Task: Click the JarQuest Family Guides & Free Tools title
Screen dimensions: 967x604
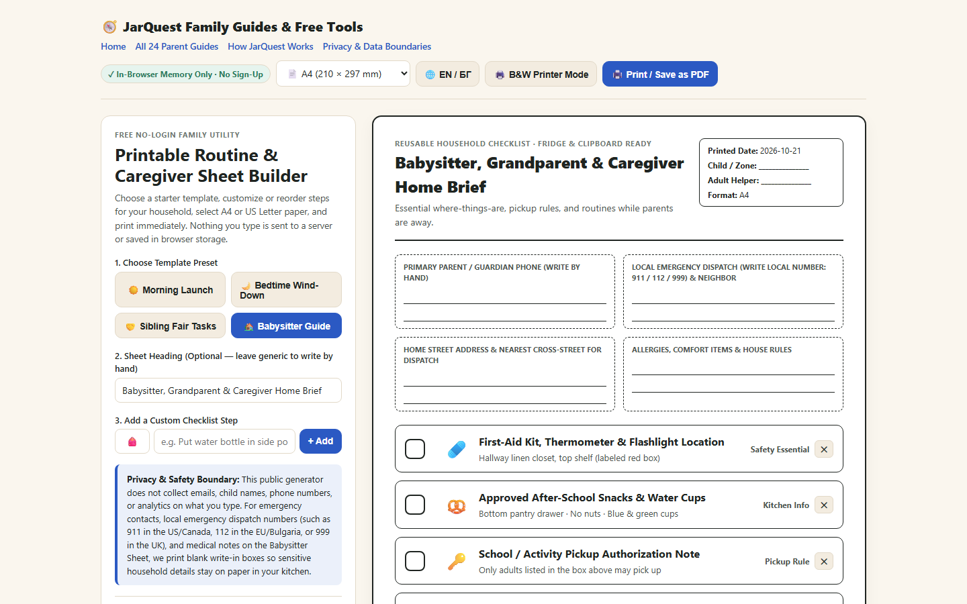Action: (242, 27)
